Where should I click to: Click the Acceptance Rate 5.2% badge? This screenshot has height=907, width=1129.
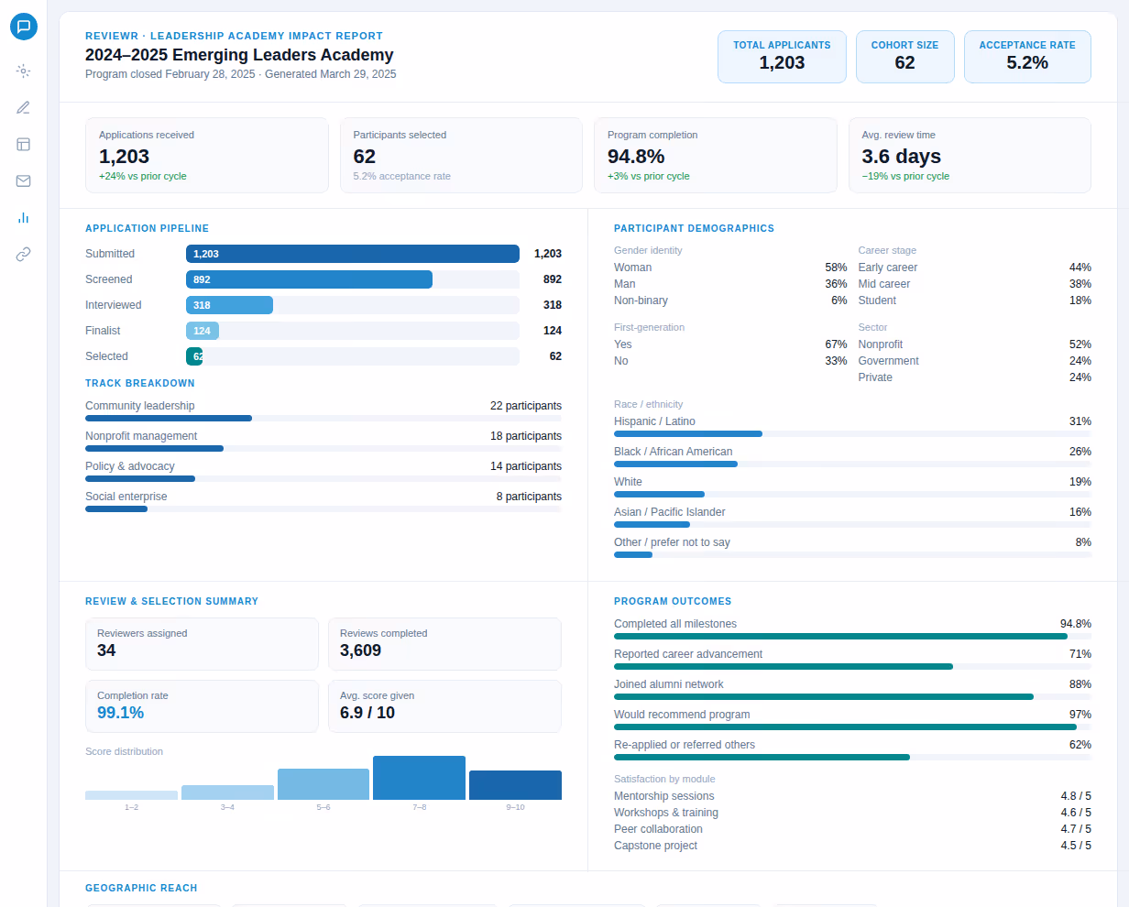(x=1027, y=57)
